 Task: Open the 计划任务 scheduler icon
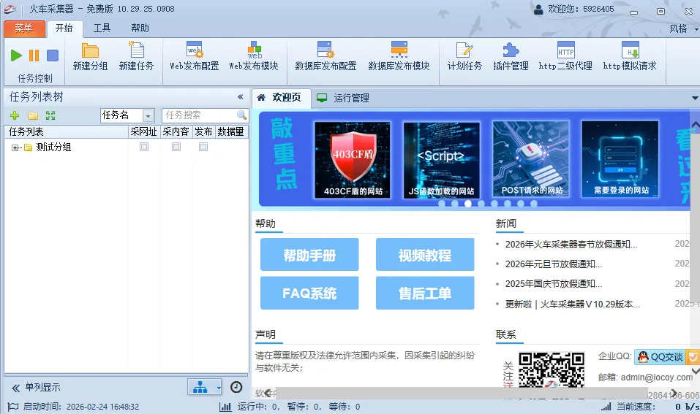pyautogui.click(x=464, y=57)
